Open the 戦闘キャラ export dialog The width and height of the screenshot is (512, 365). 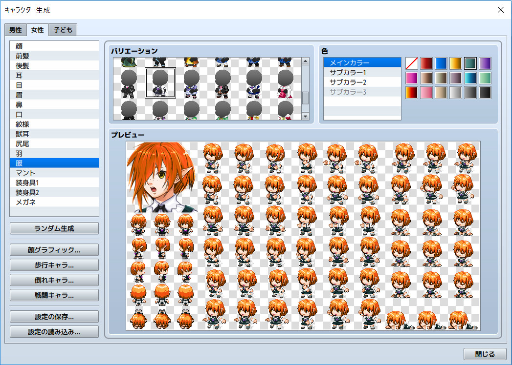(54, 295)
